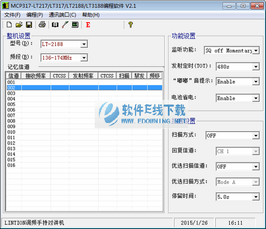
Task: Select channel row 003
Action: coord(85,94)
